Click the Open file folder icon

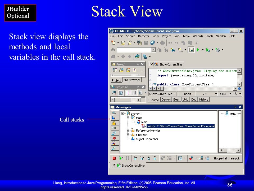click(123, 43)
